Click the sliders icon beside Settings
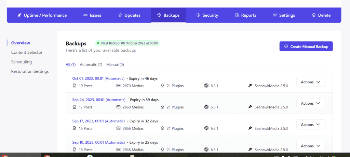The height and width of the screenshot is (157, 350). click(x=275, y=15)
